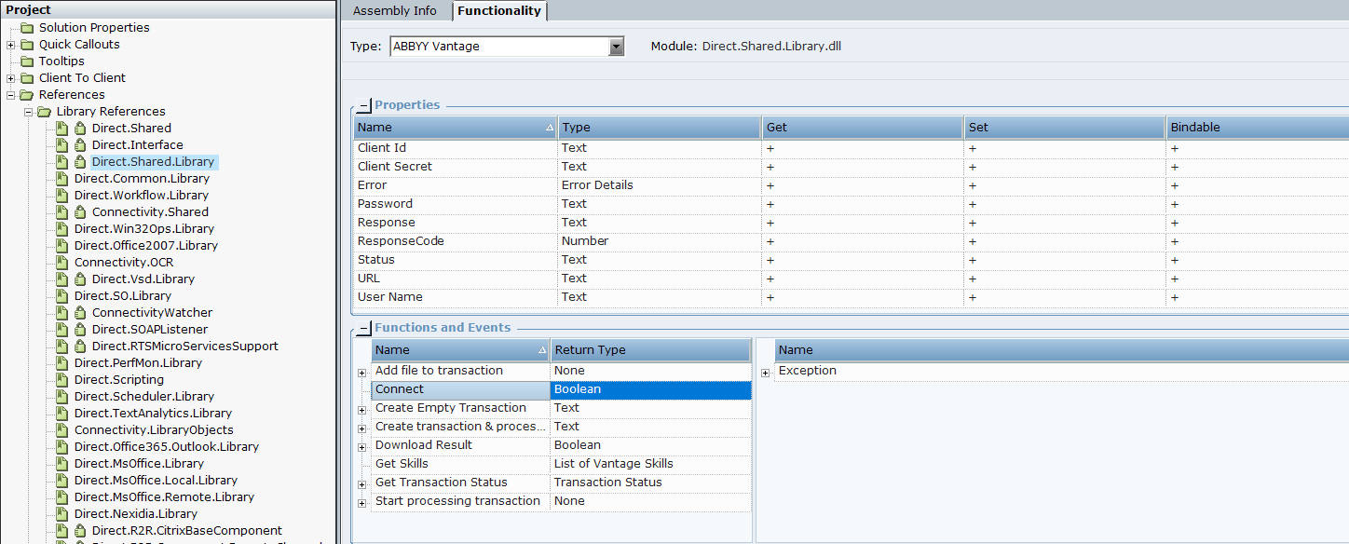Expand the Exception item
Viewport: 1349px width, 544px height.
(766, 372)
